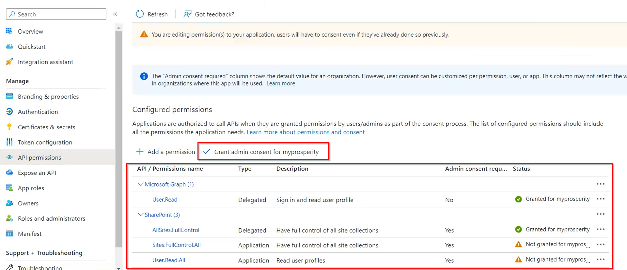
Task: Click 'Granted for myprosperity' on User.Read row
Action: (x=557, y=199)
